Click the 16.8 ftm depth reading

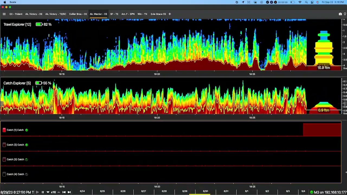click(x=324, y=68)
